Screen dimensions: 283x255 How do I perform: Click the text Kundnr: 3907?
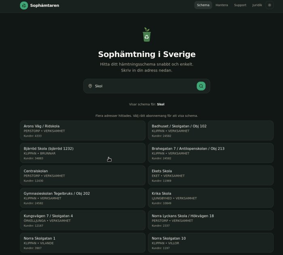coord(32,248)
